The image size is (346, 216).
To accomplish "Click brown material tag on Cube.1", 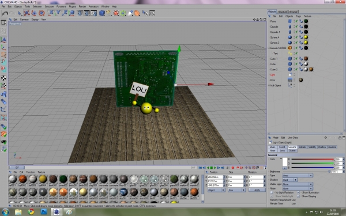I will point(306,59).
